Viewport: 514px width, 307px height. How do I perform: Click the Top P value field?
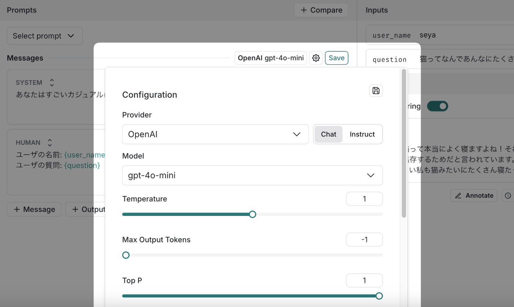(365, 281)
